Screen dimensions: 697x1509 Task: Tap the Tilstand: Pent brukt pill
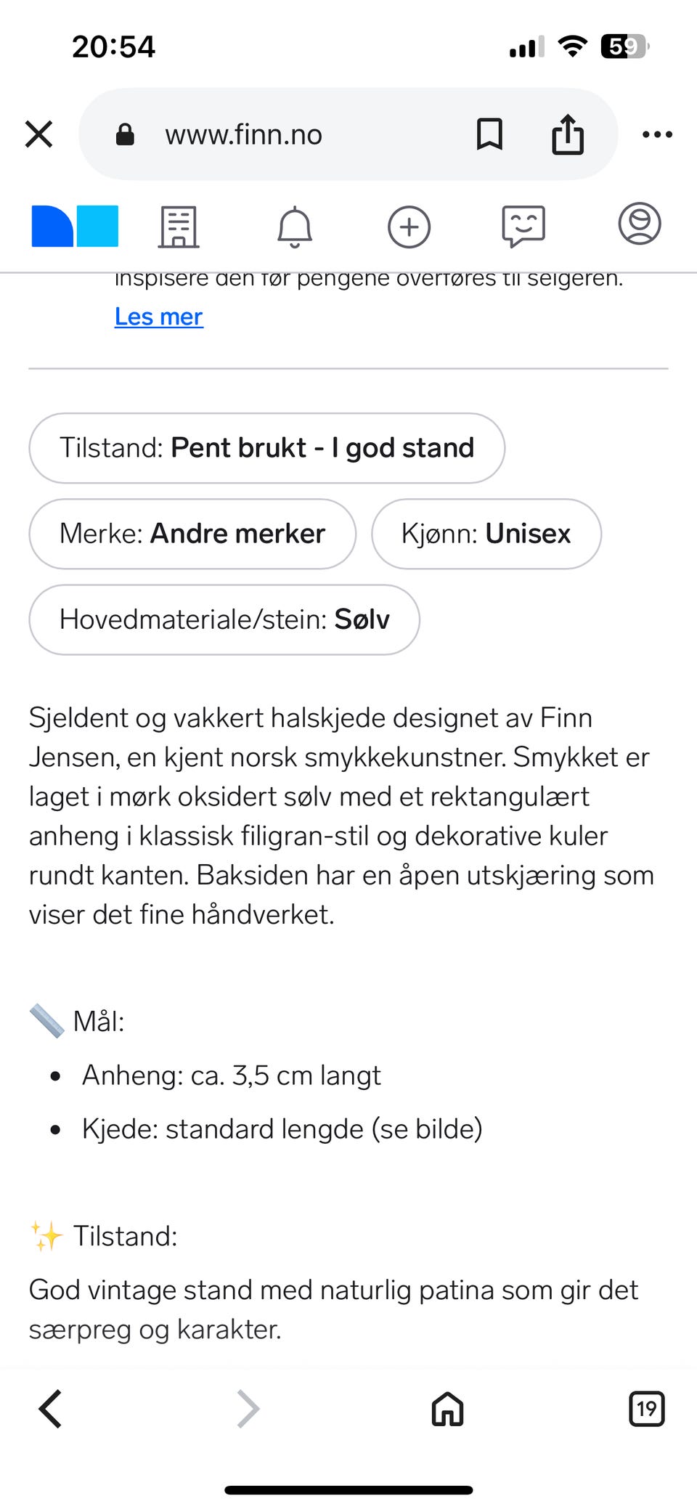point(266,448)
